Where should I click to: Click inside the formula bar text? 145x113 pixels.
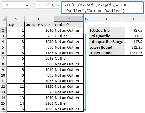click(102, 8)
